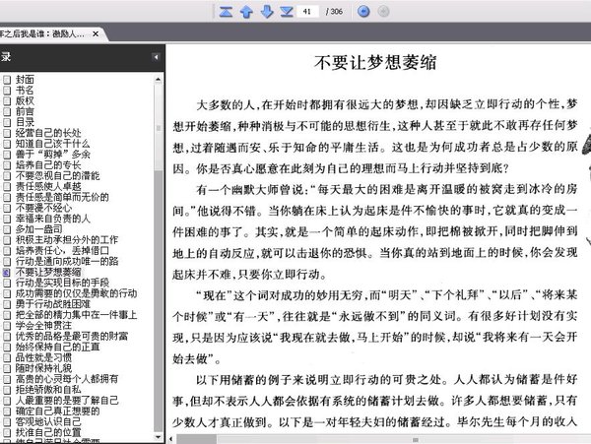The image size is (591, 444).
Task: Collapse the table of contents panel
Action: tap(156, 57)
